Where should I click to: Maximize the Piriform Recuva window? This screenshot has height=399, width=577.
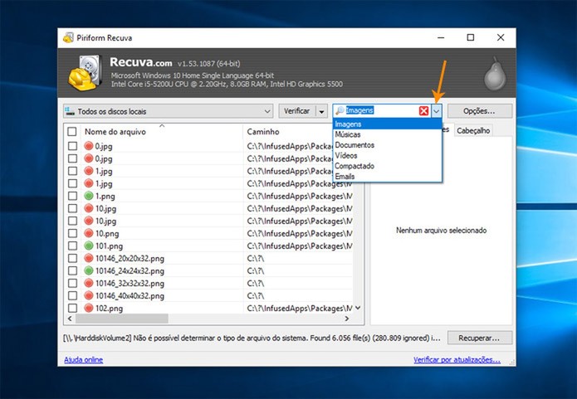(x=470, y=37)
